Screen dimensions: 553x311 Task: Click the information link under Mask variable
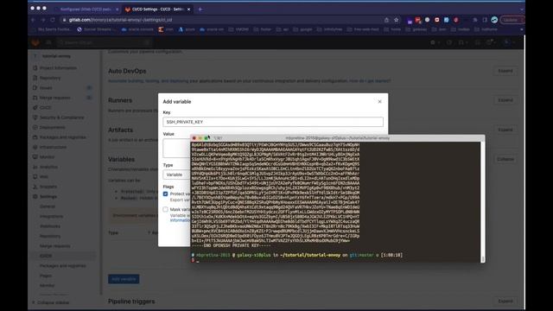click(x=180, y=220)
